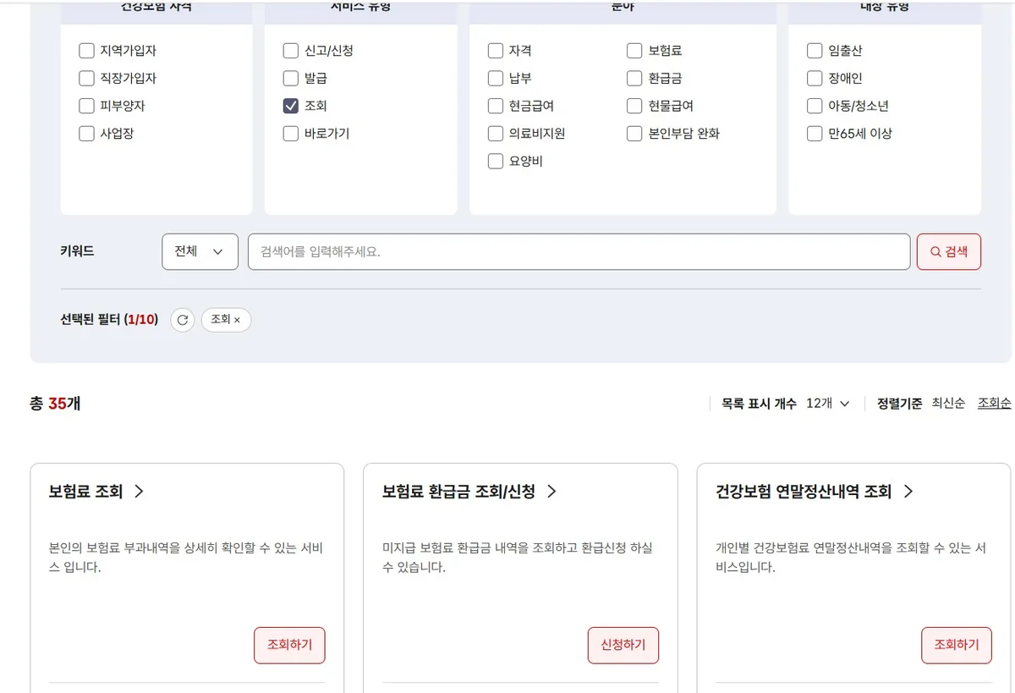Check the 직장가입자 checkbox
The width and height of the screenshot is (1015, 693).
pos(86,79)
